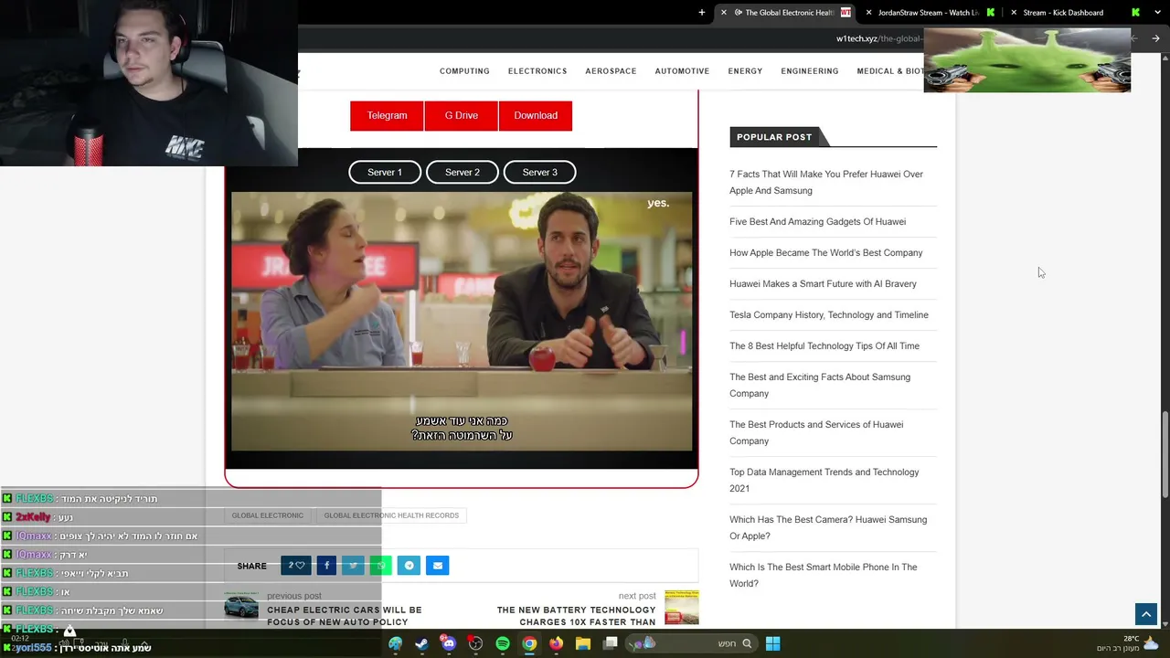Viewport: 1170px width, 658px height.
Task: Open Global Electronic Health Records tag
Action: [x=391, y=515]
